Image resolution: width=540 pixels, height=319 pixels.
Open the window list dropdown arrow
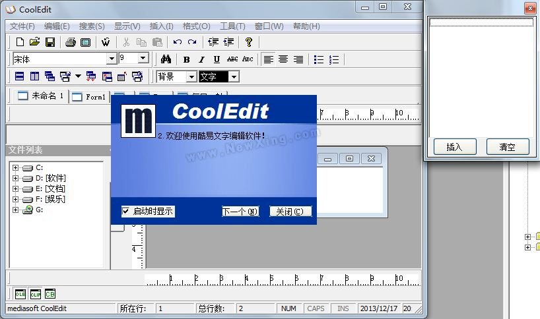tap(78, 76)
